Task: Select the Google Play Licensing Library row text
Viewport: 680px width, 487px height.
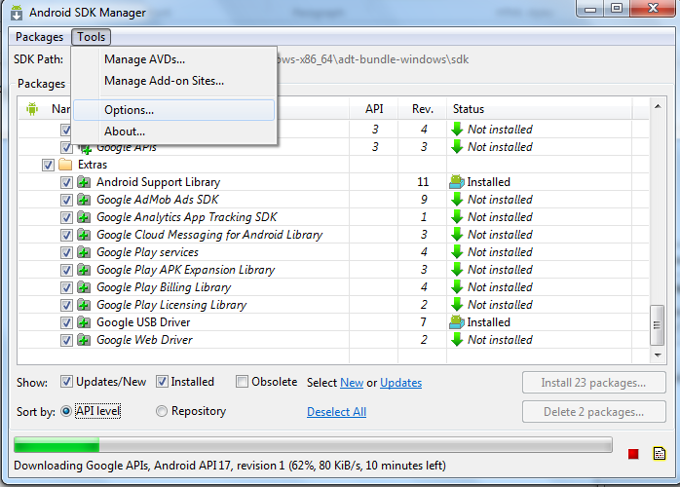Action: click(171, 305)
